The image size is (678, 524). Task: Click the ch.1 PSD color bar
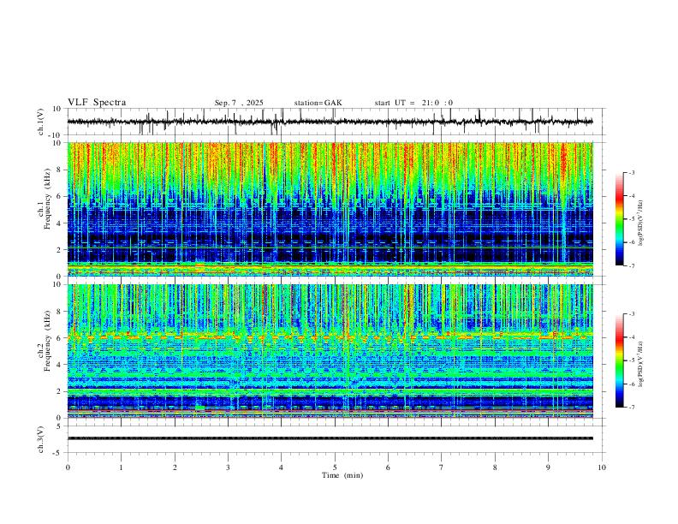point(620,219)
